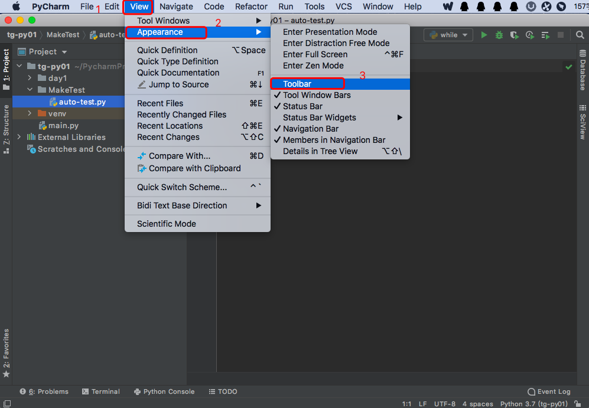Open the Problems tool window
The height and width of the screenshot is (408, 589).
point(44,391)
